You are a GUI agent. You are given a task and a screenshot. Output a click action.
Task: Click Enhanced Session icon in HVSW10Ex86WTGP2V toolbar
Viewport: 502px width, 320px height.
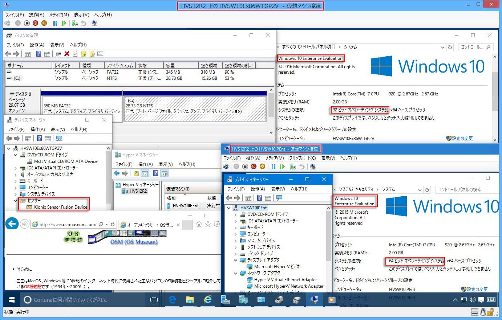point(94,23)
